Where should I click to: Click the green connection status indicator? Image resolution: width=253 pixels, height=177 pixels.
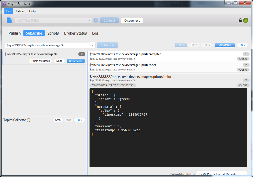click(245, 20)
